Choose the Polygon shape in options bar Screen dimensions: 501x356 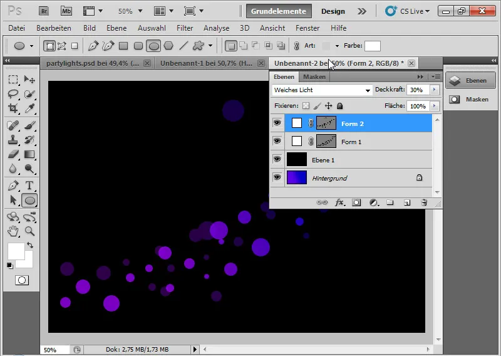(x=168, y=46)
